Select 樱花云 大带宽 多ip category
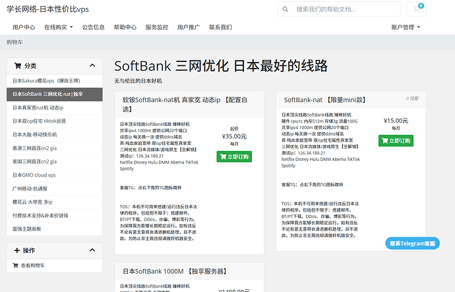 coord(55,202)
